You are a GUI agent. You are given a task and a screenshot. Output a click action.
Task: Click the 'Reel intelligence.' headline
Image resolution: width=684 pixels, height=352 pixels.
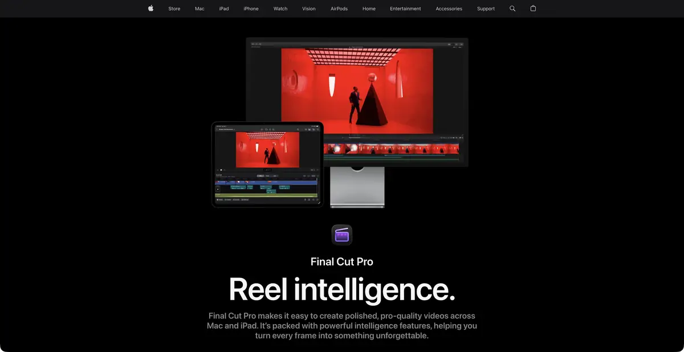[342, 289]
